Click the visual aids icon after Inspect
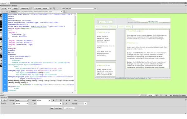The width and height of the screenshot is (187, 119). pos(54,9)
